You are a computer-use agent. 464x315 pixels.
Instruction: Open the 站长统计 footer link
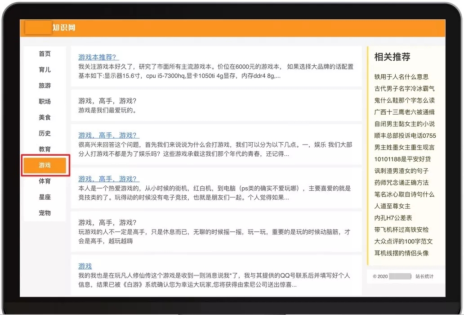(x=425, y=277)
